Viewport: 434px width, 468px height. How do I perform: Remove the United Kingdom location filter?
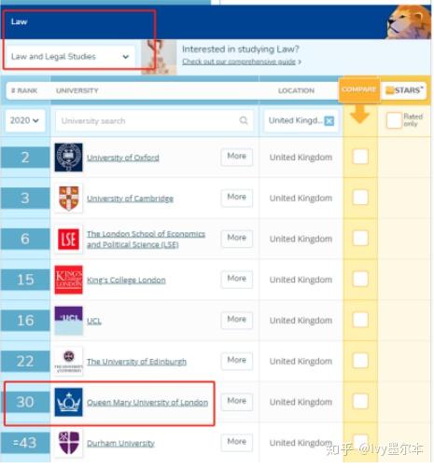pos(329,120)
